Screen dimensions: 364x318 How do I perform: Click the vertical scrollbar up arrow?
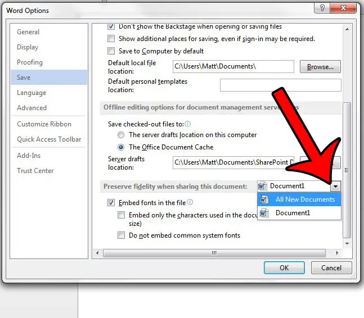(x=347, y=29)
